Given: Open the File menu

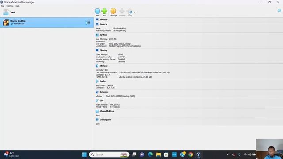Looking at the screenshot, I should click(3, 6).
